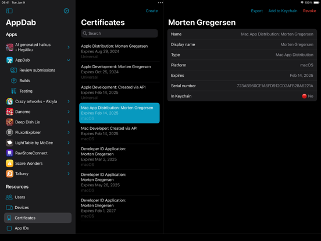The width and height of the screenshot is (321, 241).
Task: Select Mac Developer: Created via API certificate
Action: (x=119, y=134)
